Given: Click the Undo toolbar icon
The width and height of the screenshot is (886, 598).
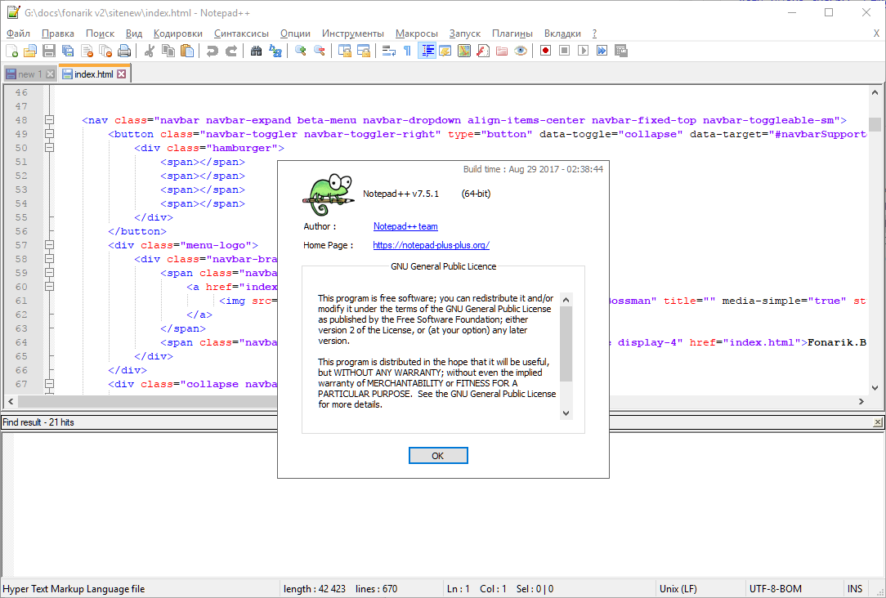Looking at the screenshot, I should click(212, 51).
